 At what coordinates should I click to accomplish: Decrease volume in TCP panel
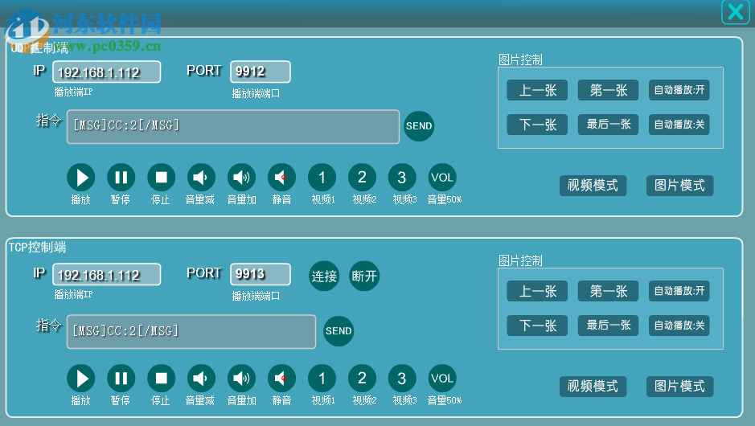point(201,379)
